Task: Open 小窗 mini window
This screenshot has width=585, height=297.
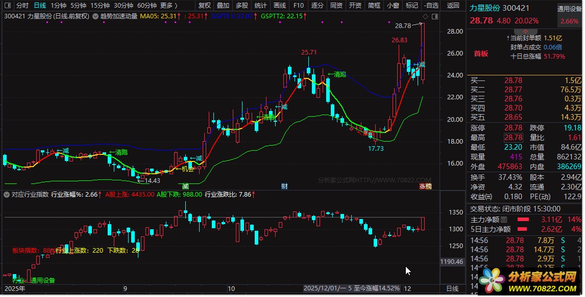Action: 393,5
